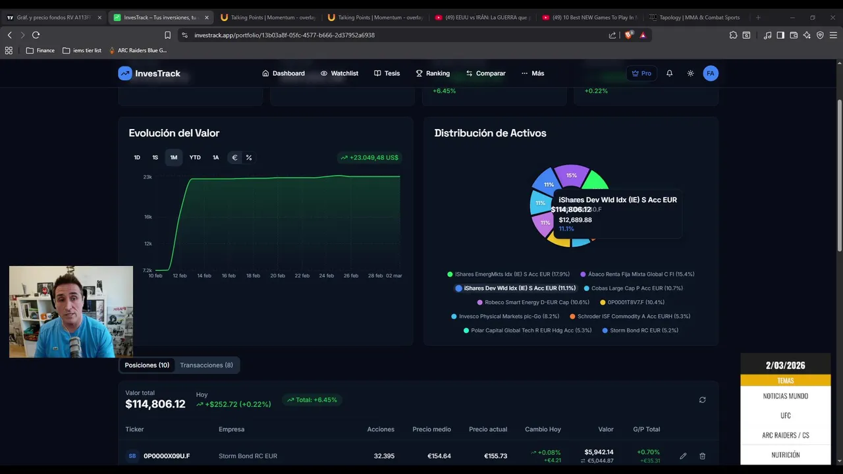Image resolution: width=843 pixels, height=474 pixels.
Task: Select the 1S chart range
Action: tap(155, 157)
